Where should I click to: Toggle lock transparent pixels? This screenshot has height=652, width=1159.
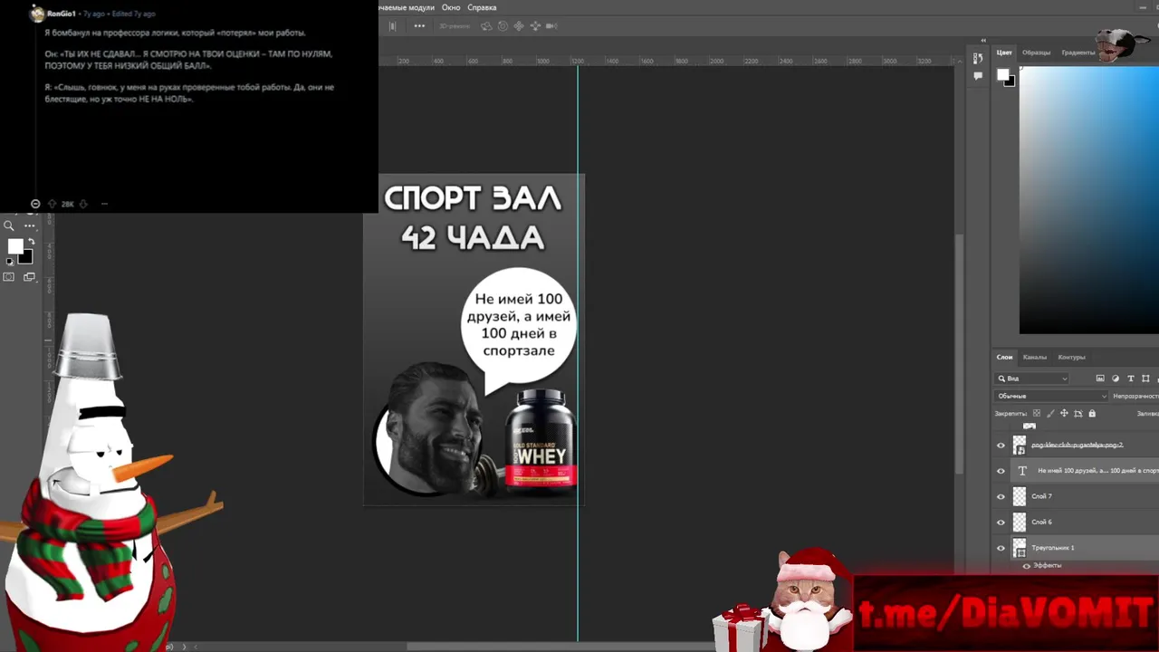[x=1037, y=413]
